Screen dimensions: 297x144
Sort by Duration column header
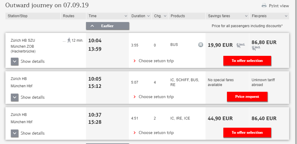pos(140,16)
